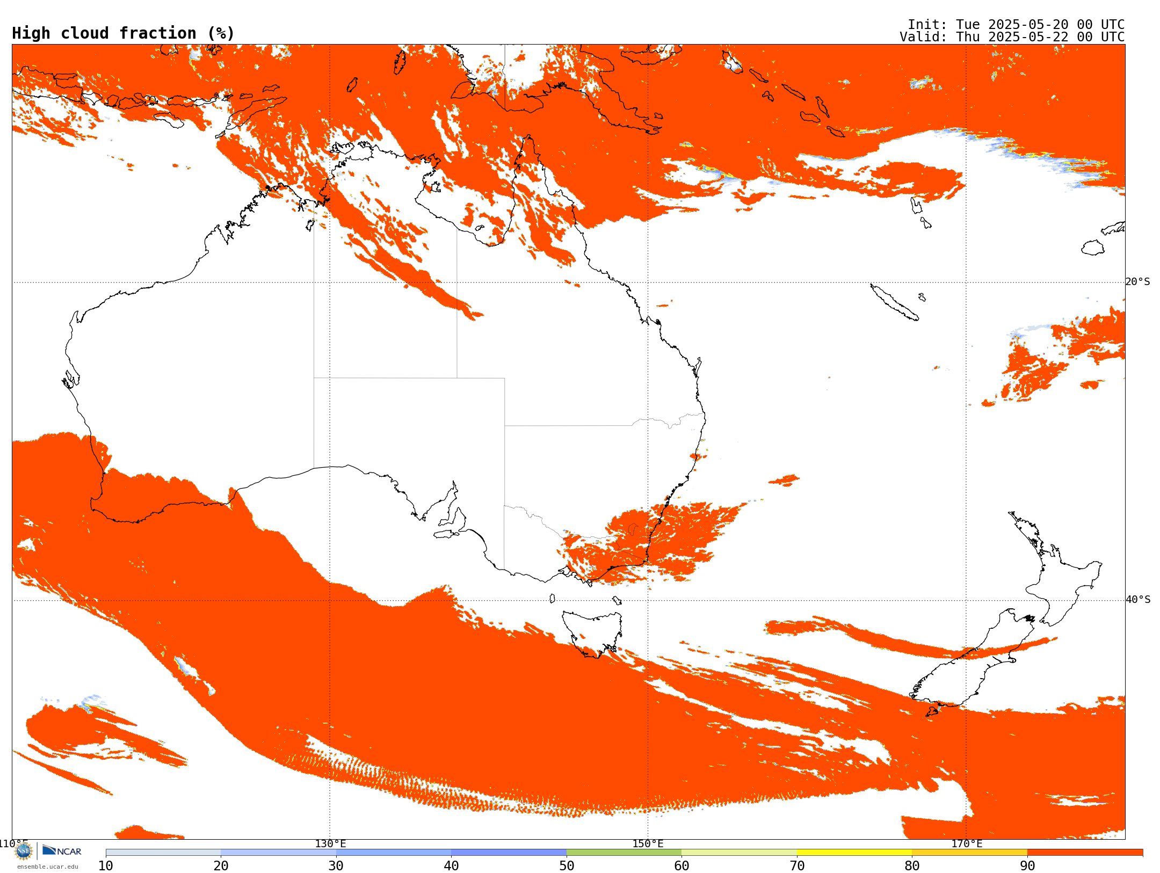Viewport: 1160px width, 873px height.
Task: Click the colorbar tick label 60
Action: coord(682,865)
